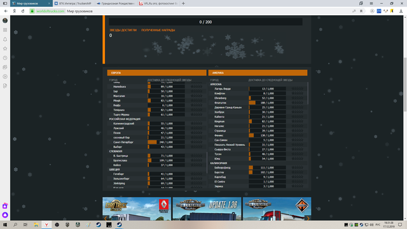Open bookmarks star in the sidebar
407x229 pixels.
5,48
